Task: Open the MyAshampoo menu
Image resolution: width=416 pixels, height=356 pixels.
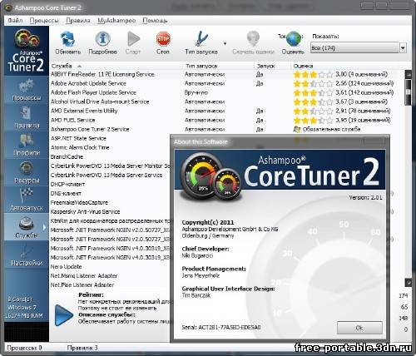Action: pos(116,21)
